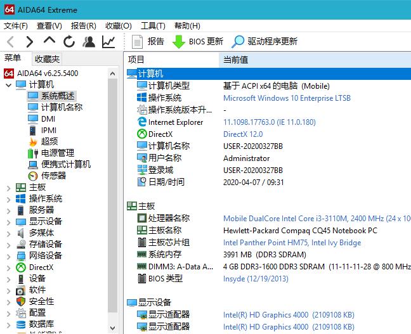Select the 用户名称 row
Screen dimensions: 411x334
(x=269, y=158)
